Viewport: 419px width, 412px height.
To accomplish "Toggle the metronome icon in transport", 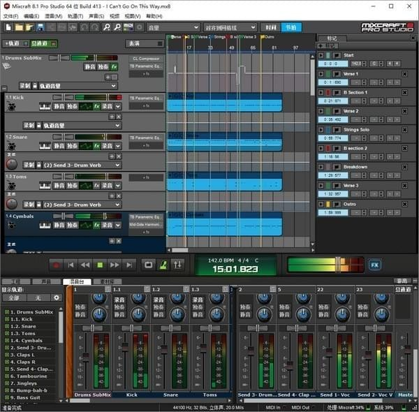I will tap(163, 265).
